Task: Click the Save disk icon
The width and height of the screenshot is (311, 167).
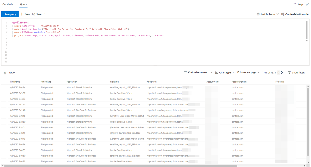Action: (34, 14)
